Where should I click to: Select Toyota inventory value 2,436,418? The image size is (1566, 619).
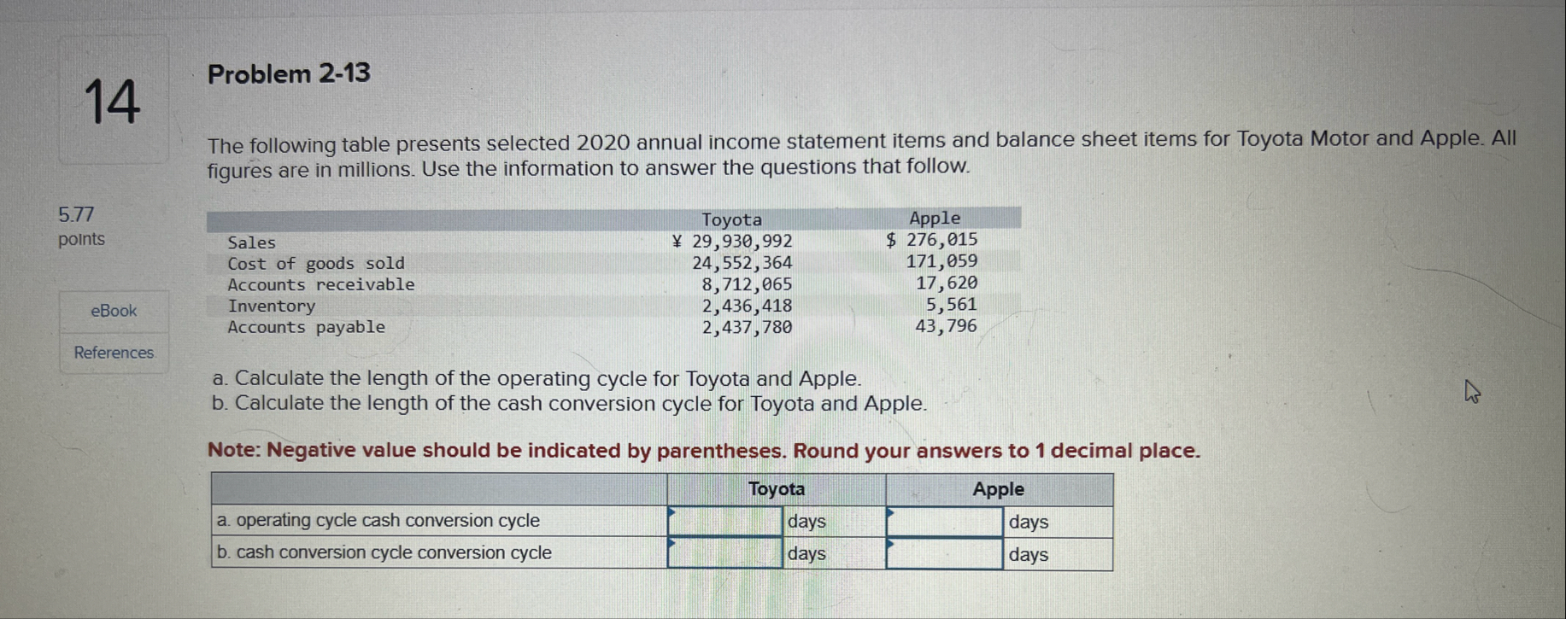click(747, 306)
